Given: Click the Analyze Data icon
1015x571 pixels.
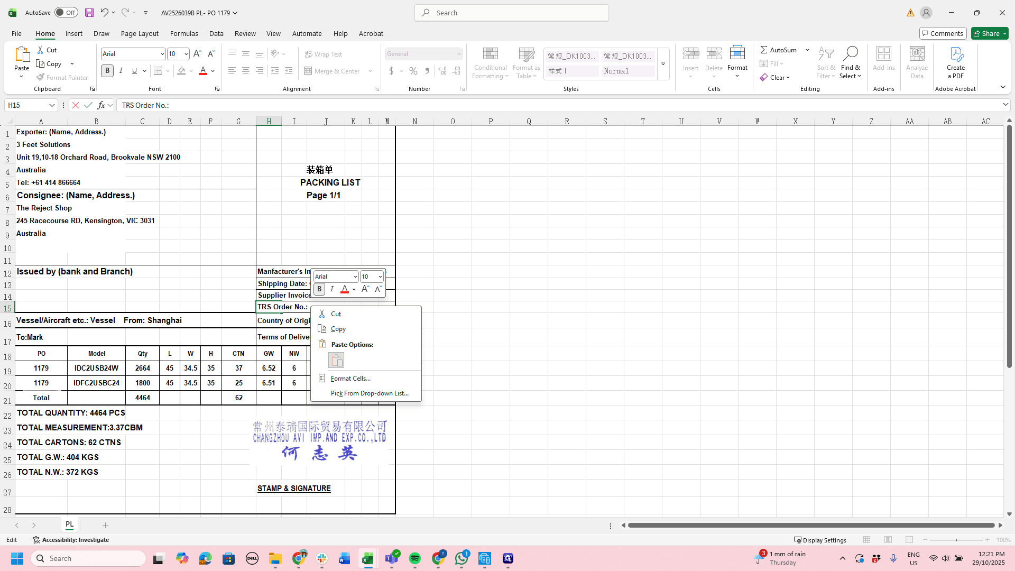Looking at the screenshot, I should pos(917,54).
